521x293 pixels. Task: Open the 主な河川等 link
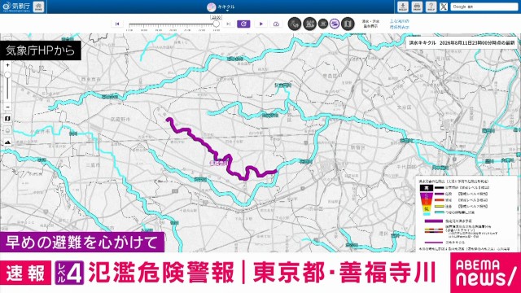400,21
